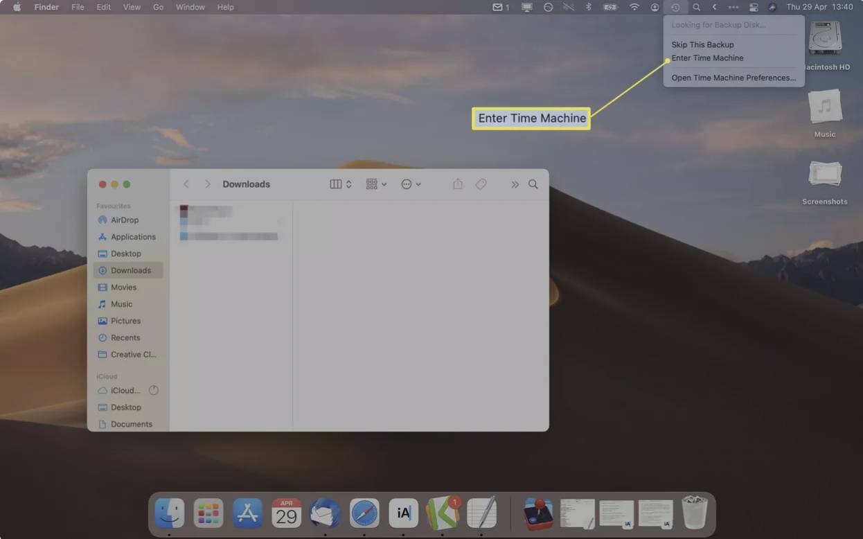This screenshot has height=539, width=863.
Task: Click the Share button in Finder toolbar
Action: 458,184
